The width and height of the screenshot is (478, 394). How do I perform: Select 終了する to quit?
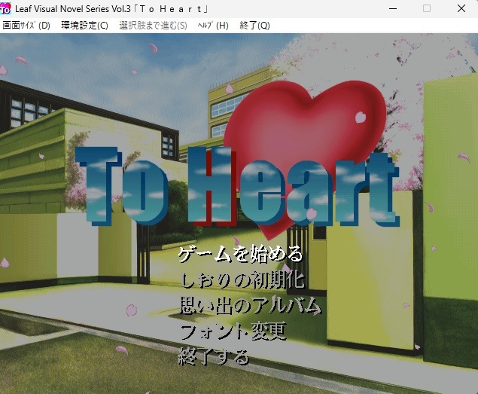pyautogui.click(x=214, y=356)
